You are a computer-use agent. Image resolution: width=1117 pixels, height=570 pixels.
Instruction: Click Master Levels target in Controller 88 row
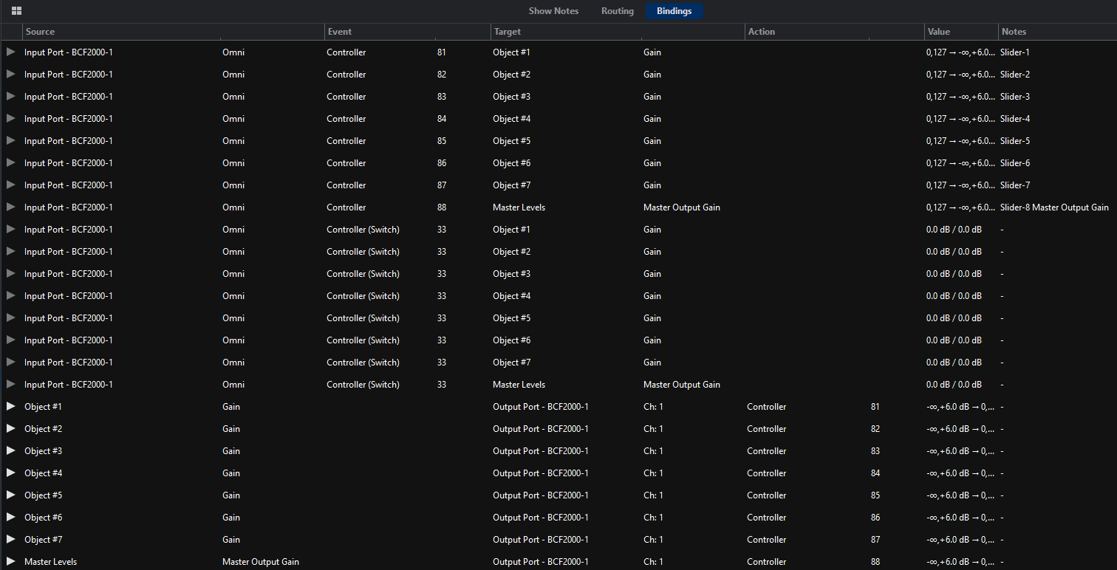point(519,207)
